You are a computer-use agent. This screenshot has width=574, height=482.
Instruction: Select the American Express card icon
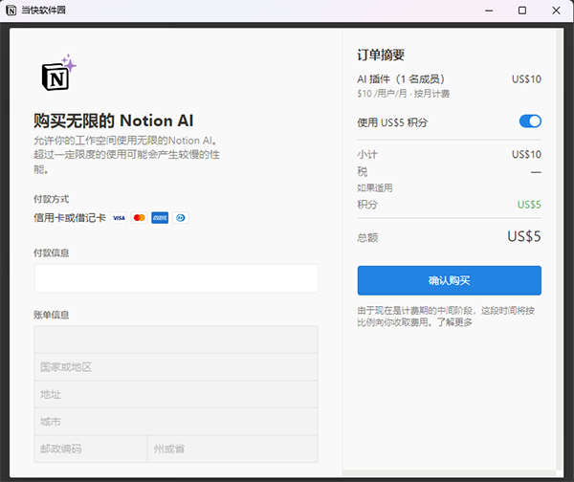[x=160, y=218]
